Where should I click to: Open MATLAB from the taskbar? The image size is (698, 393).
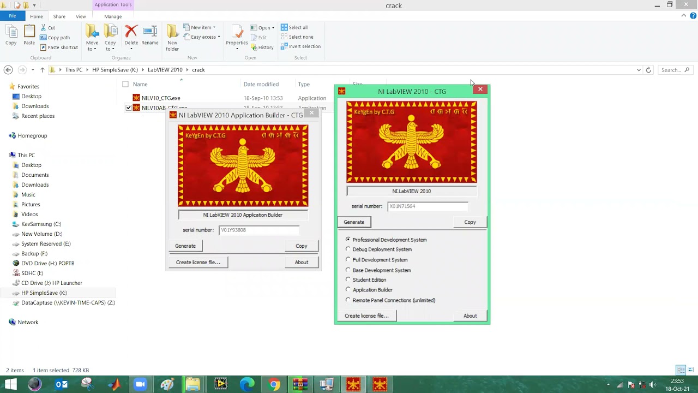tap(114, 384)
